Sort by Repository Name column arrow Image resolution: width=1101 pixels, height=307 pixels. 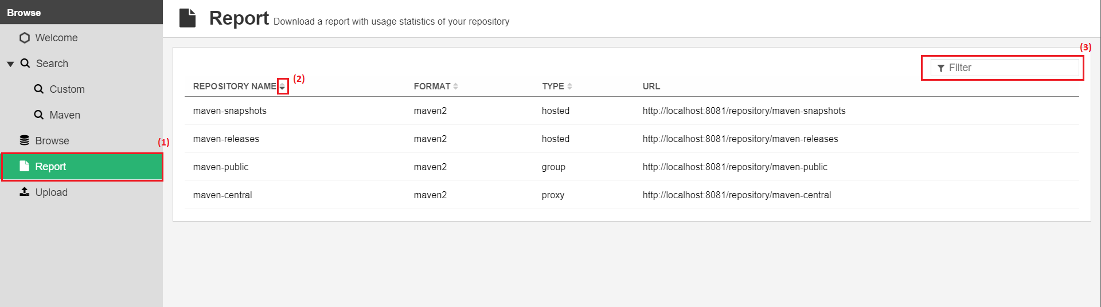click(282, 86)
